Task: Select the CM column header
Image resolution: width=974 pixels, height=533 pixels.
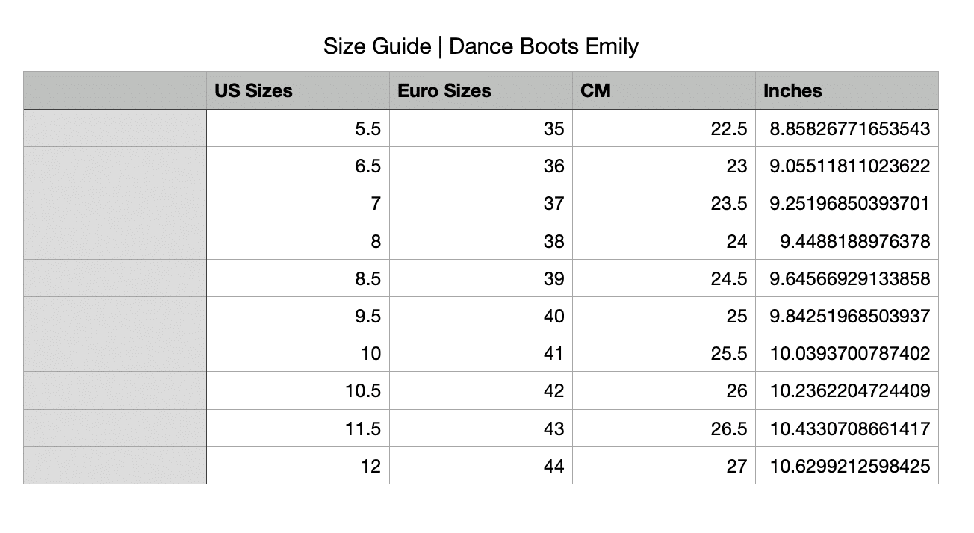Action: (x=595, y=90)
